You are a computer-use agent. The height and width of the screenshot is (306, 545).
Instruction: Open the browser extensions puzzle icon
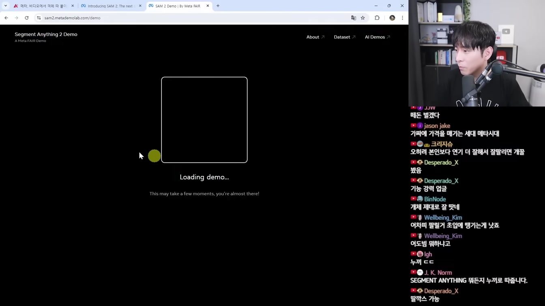(x=377, y=18)
